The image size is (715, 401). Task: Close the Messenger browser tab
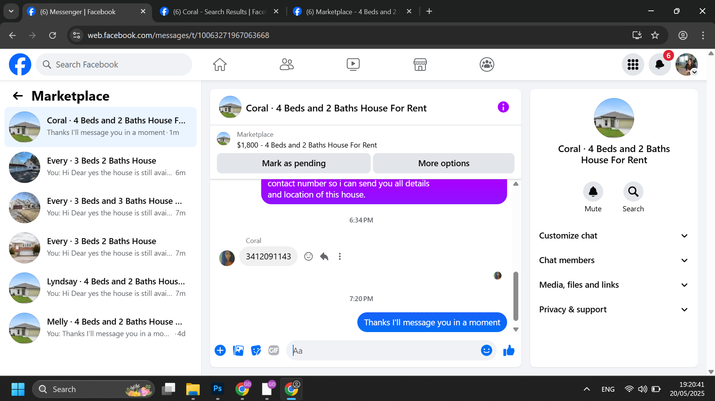pyautogui.click(x=143, y=12)
